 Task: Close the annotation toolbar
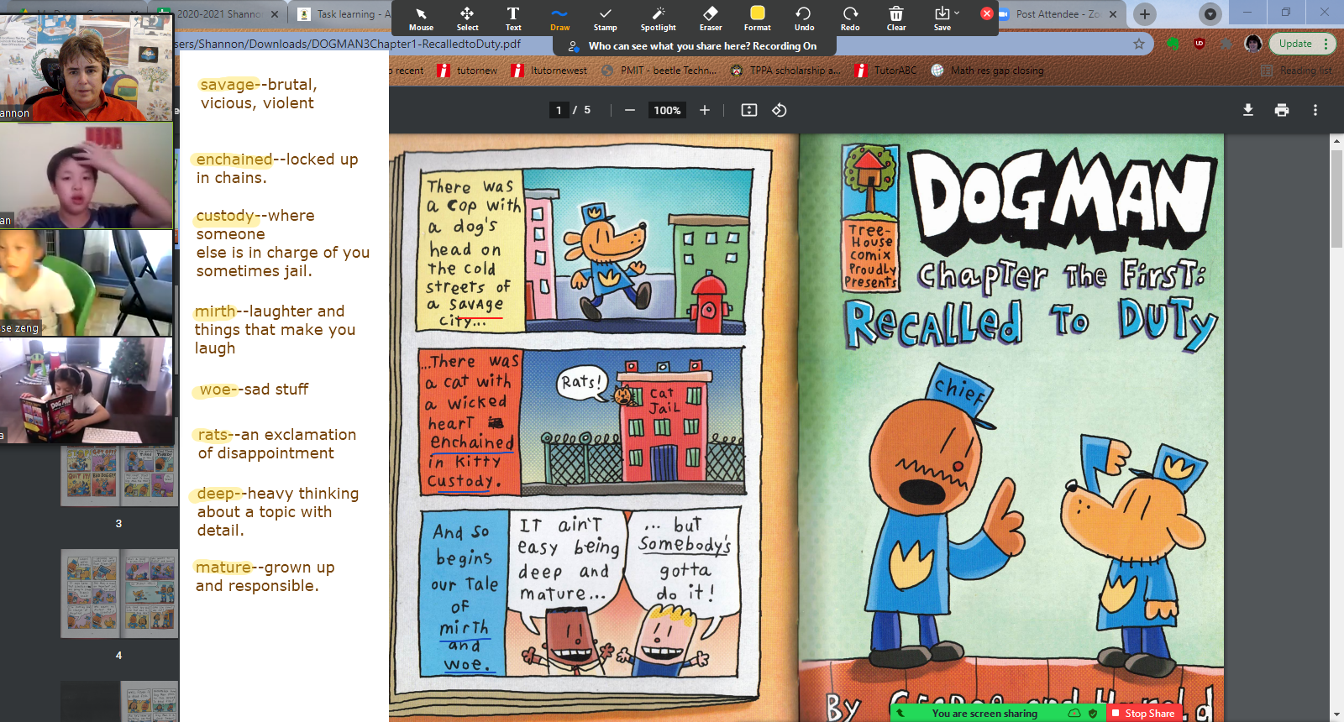coord(987,13)
